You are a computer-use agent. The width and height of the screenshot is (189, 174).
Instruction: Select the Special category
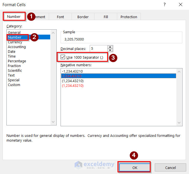pos(28,80)
